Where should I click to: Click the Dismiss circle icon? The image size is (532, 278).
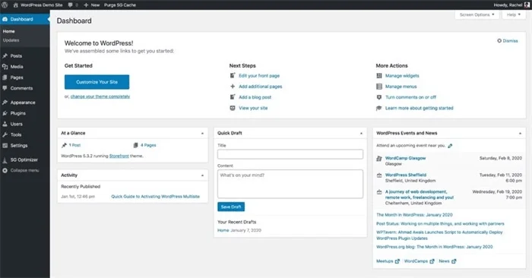(499, 41)
